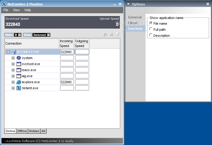Image resolution: width=212 pixels, height=145 pixels.
Task: Open the File menu
Action: (6, 10)
